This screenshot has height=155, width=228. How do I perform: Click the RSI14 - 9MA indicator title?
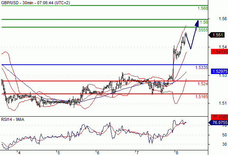13,119
